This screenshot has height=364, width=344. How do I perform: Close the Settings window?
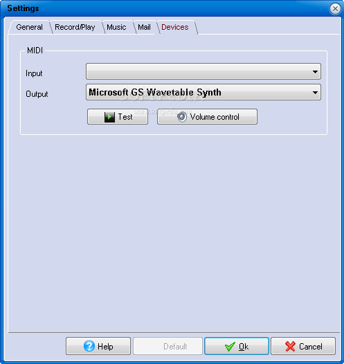pos(335,9)
